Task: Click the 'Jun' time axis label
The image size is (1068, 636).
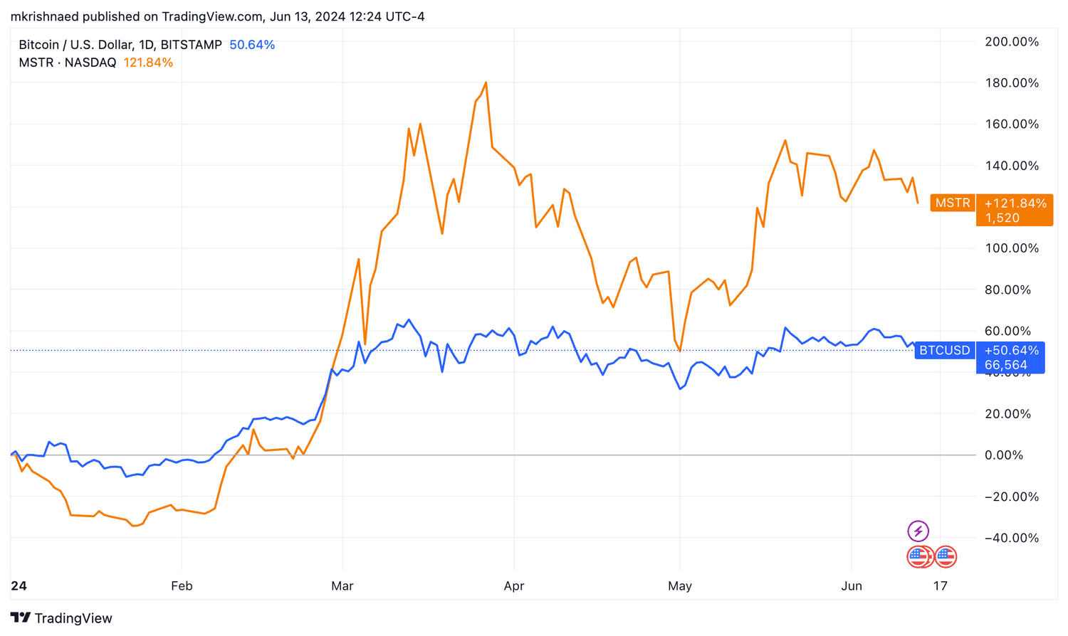Action: (x=852, y=586)
